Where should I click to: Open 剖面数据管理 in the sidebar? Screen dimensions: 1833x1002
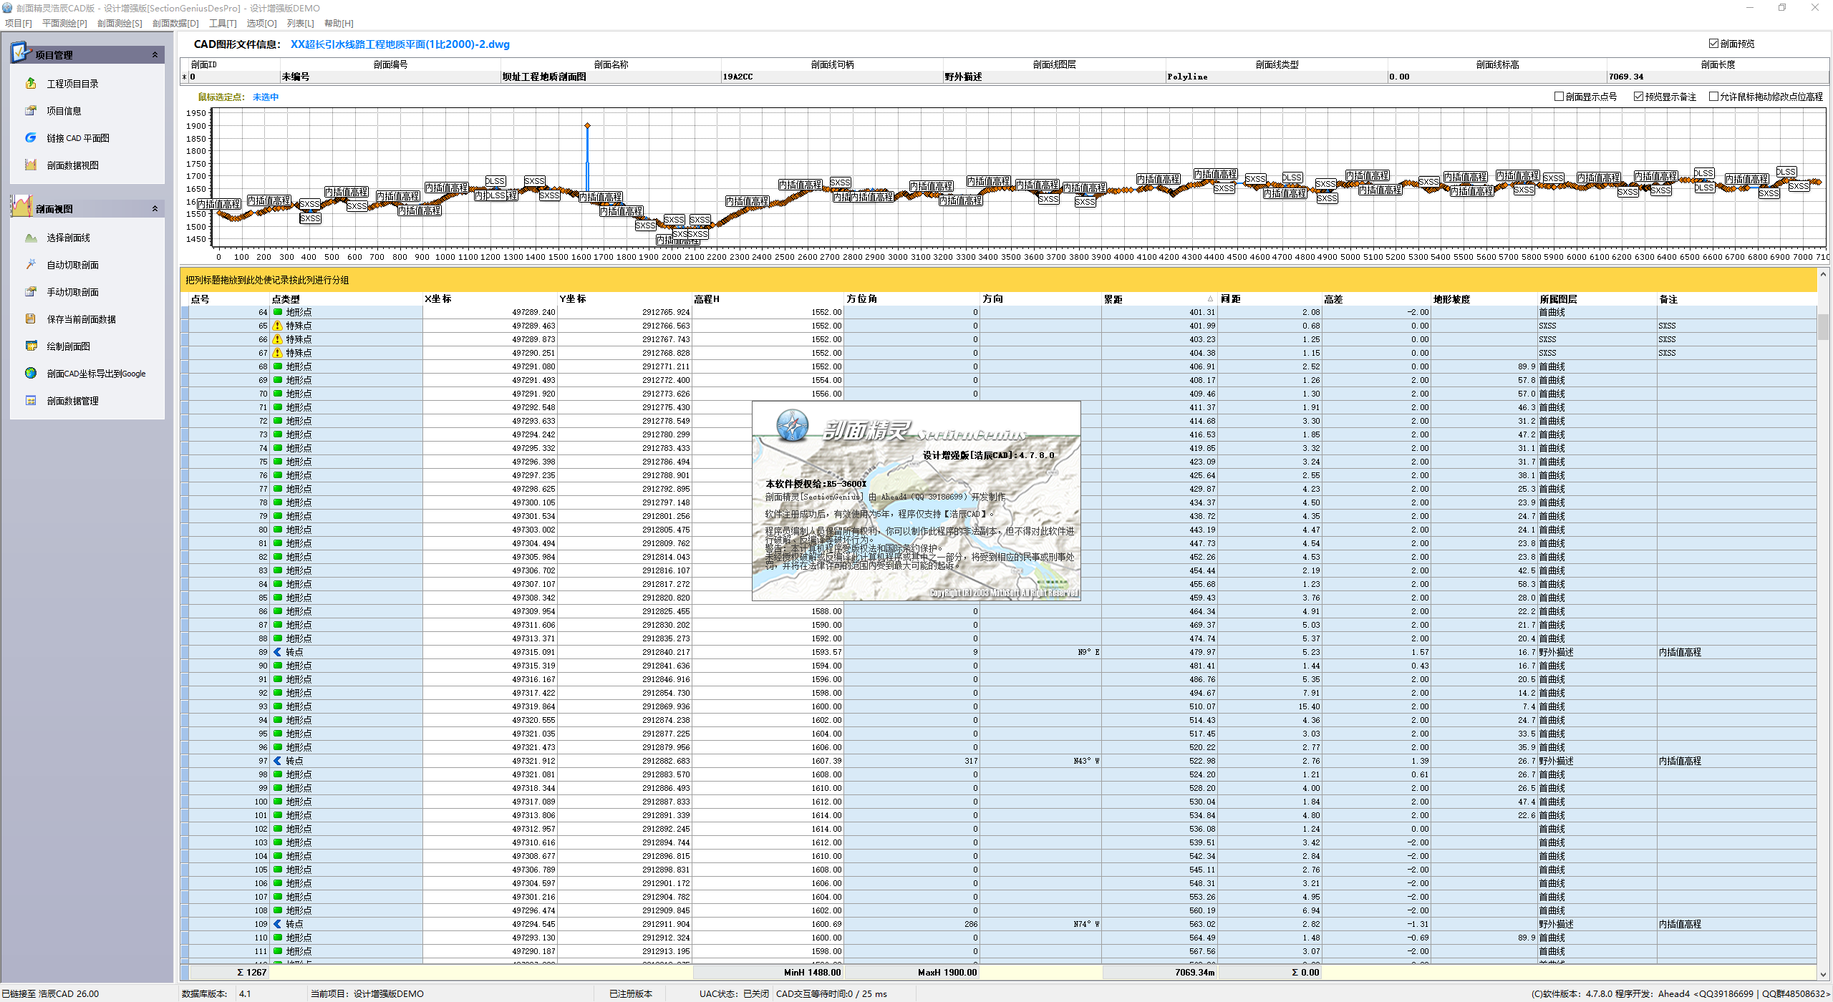72,401
